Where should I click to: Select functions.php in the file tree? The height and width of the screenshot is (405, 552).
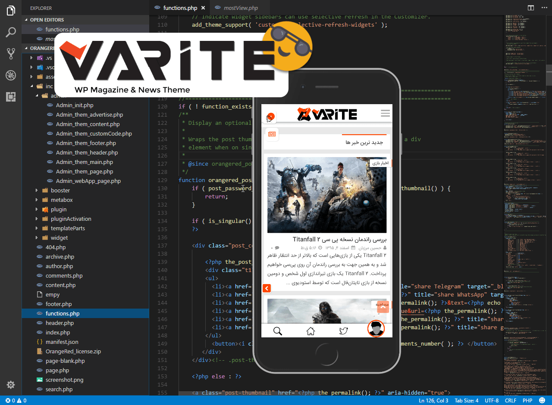pos(85,313)
